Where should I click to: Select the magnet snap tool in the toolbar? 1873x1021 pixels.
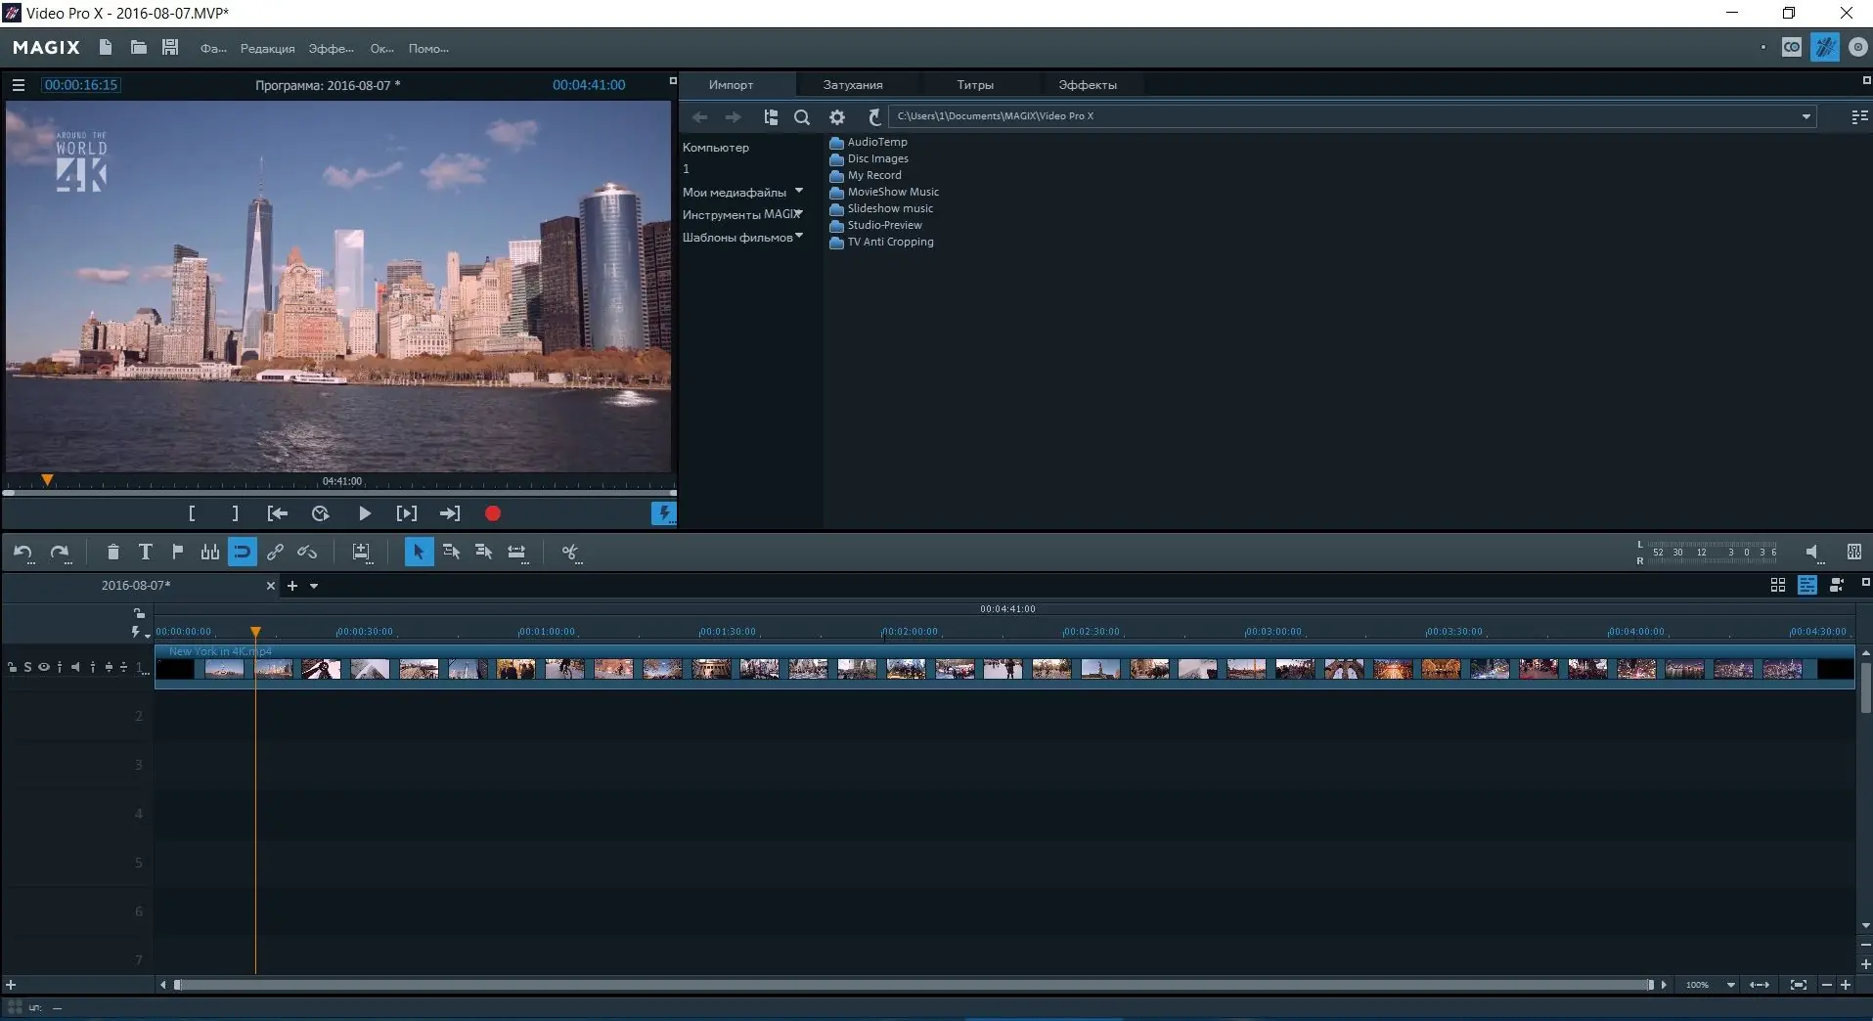click(x=242, y=552)
